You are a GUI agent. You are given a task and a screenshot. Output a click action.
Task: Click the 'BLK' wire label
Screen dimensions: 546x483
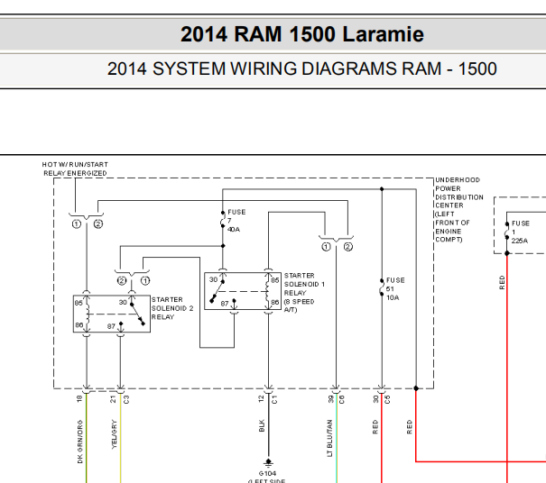click(x=262, y=425)
